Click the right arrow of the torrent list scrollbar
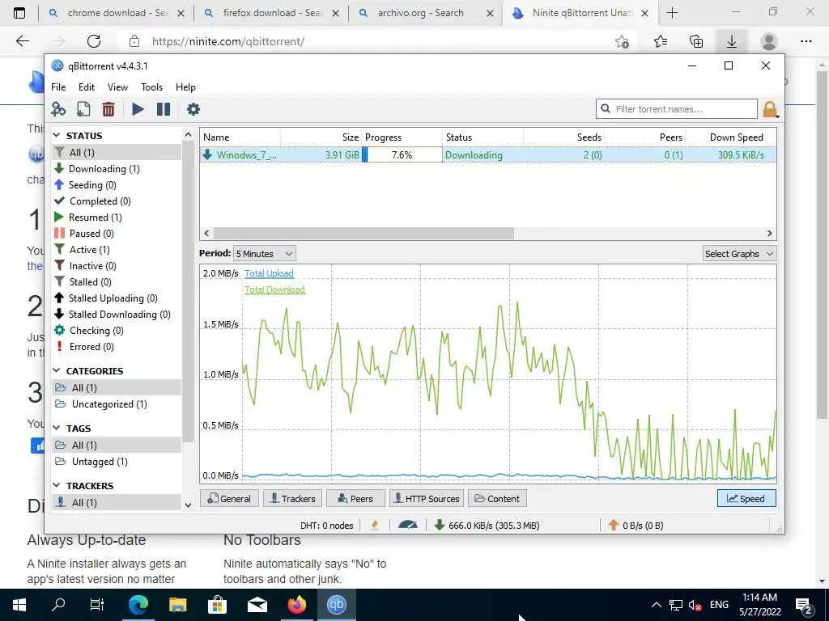The image size is (829, 621). (x=770, y=234)
